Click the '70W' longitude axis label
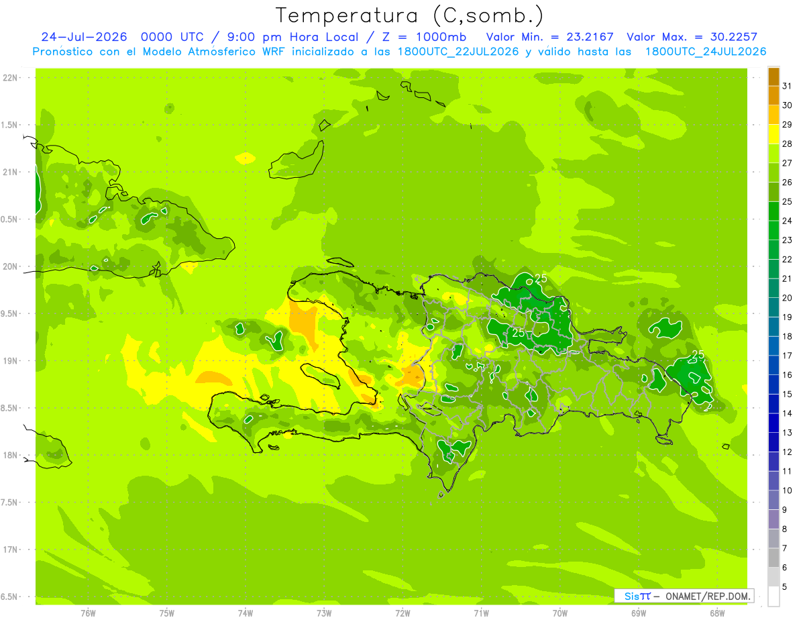Viewport: 805px width, 622px height. [x=560, y=613]
